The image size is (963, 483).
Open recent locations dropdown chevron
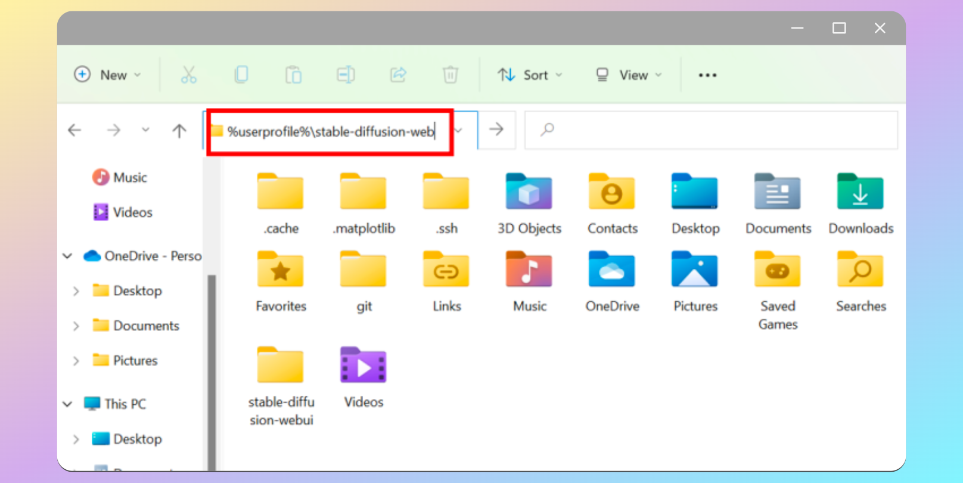[x=145, y=130]
